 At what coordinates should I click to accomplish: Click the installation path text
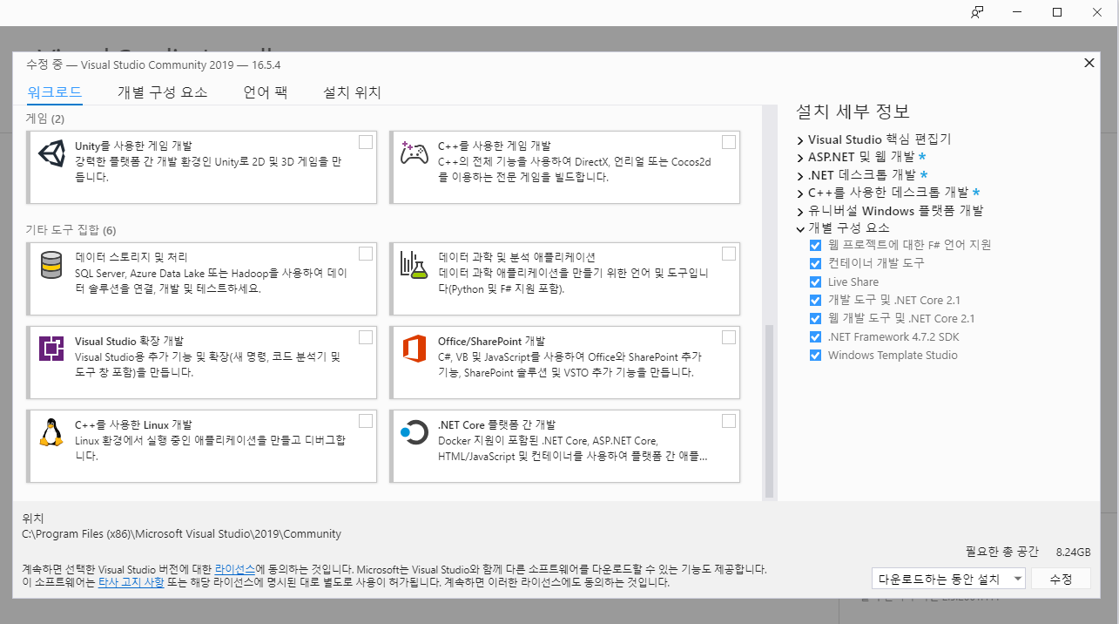point(181,533)
